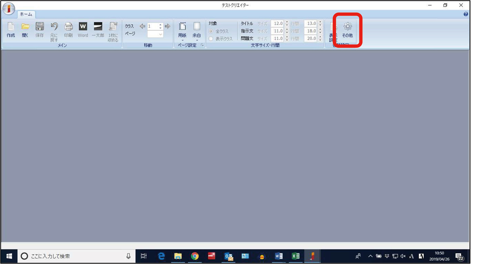Click the 一太郎 export icon

pyautogui.click(x=98, y=29)
